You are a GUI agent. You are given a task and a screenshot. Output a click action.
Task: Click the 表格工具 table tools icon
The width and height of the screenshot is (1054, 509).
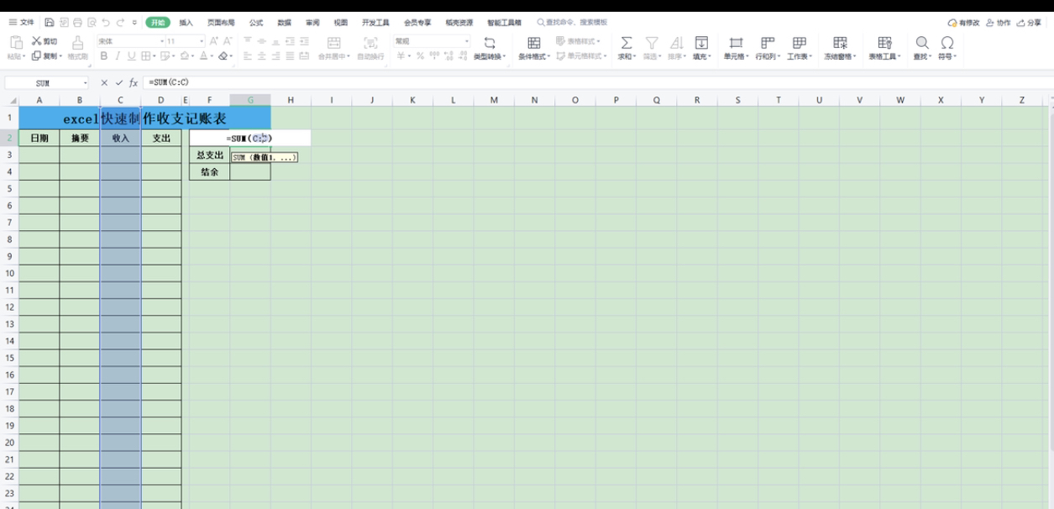tap(884, 42)
